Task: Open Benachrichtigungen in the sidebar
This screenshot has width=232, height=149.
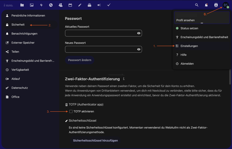Action: tap(30, 34)
